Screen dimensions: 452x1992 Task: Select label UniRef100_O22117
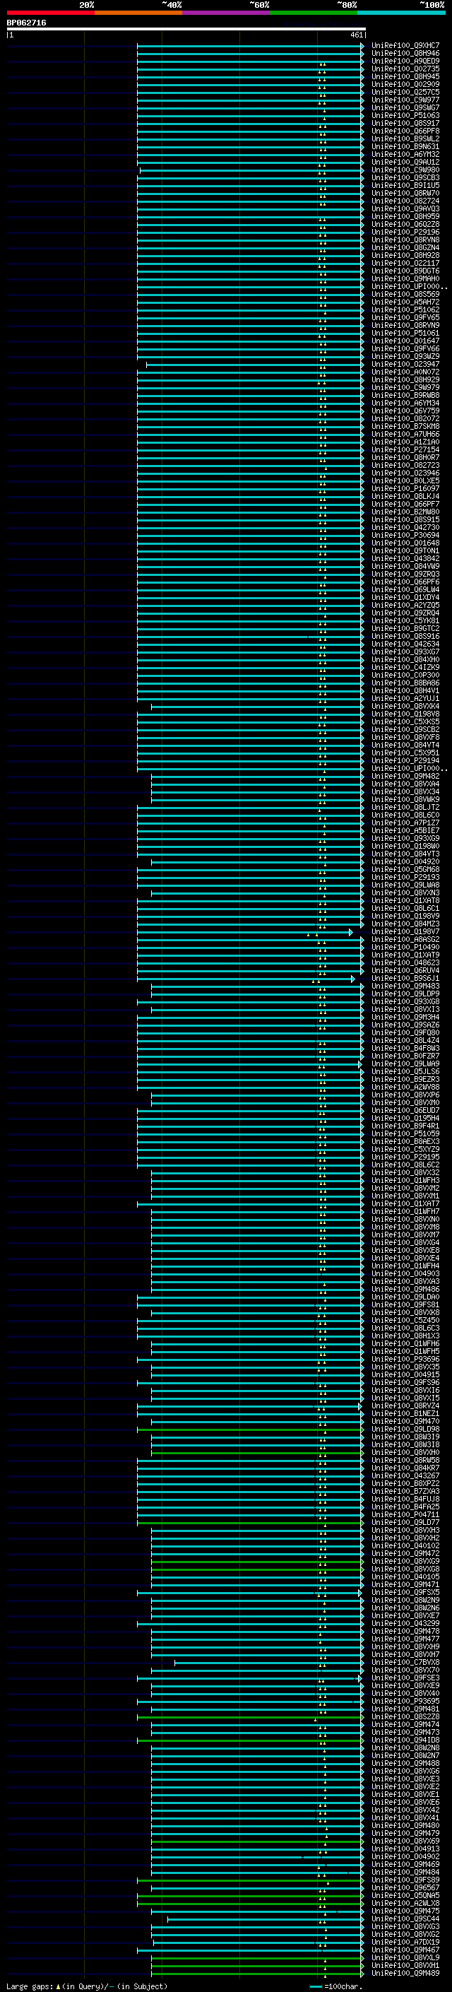[405, 263]
